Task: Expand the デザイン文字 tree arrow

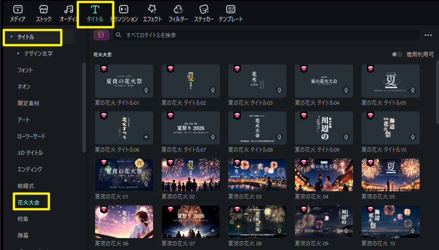Action: coord(18,53)
